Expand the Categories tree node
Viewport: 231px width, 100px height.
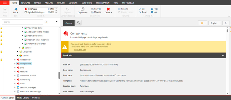(x=17, y=52)
